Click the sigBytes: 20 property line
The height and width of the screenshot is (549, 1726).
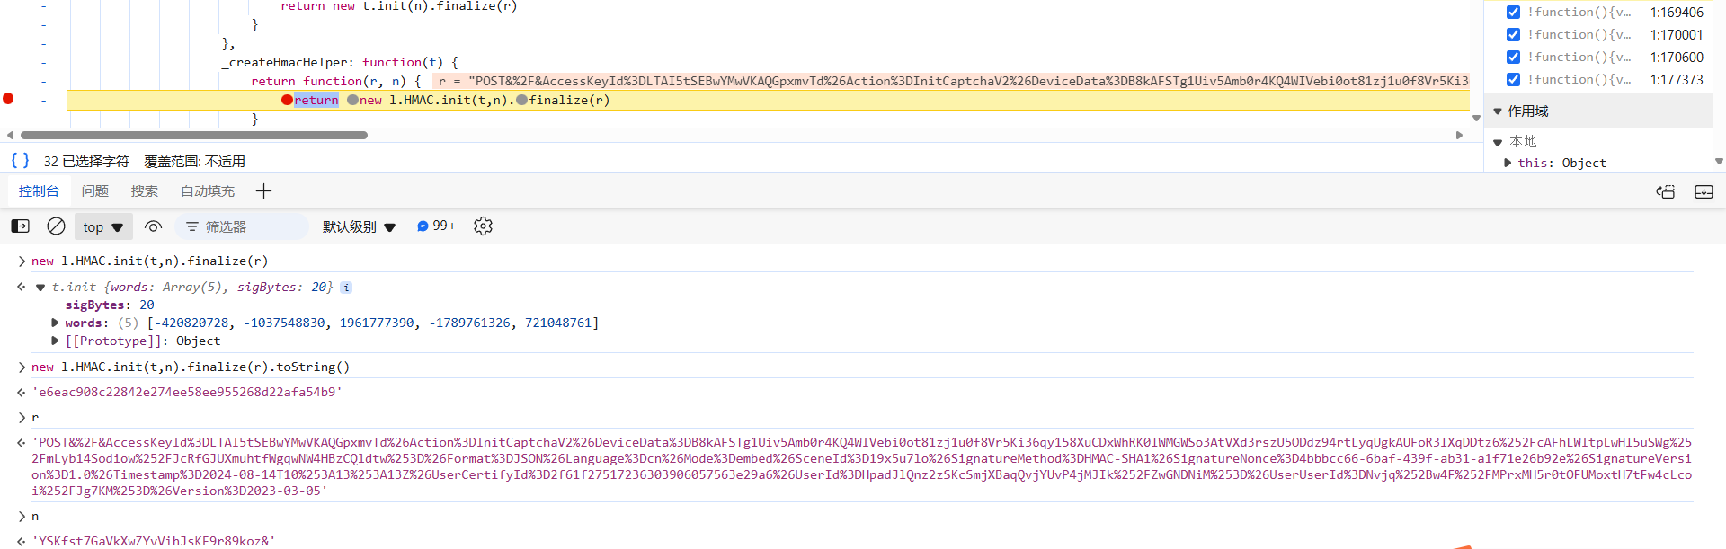pos(110,305)
